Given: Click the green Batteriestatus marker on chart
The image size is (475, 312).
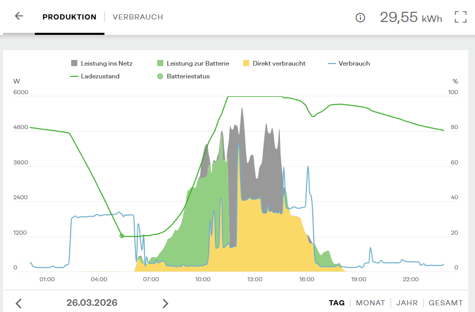Looking at the screenshot, I should 122,236.
